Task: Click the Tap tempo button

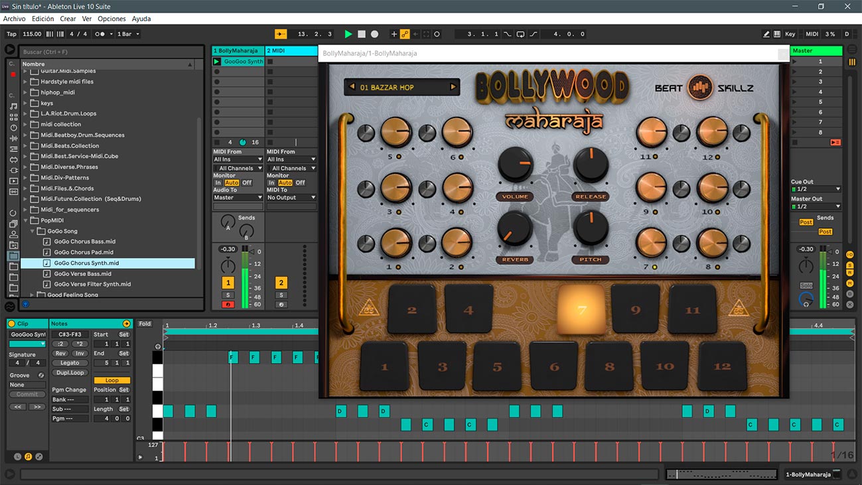Action: coord(11,34)
